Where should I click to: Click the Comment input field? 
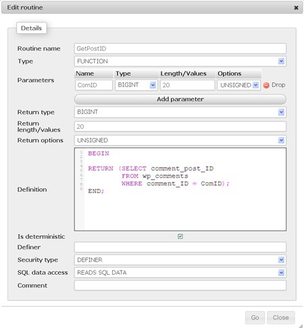(180, 285)
